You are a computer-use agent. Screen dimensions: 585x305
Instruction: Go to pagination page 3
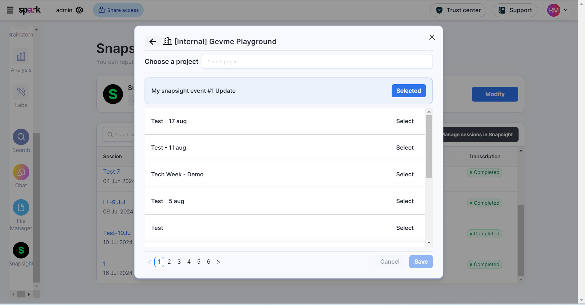tap(179, 262)
